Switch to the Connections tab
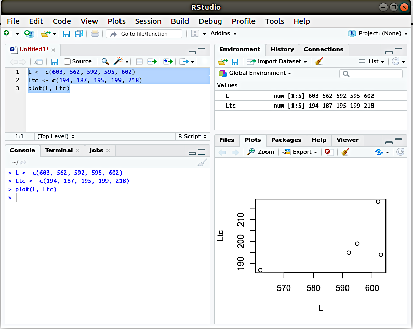 pos(324,49)
